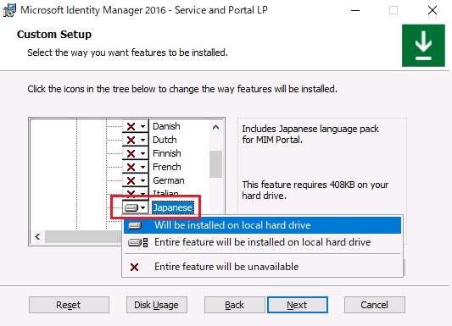This screenshot has width=452, height=326.
Task: Click the red X icon beside Danish
Action: (131, 127)
